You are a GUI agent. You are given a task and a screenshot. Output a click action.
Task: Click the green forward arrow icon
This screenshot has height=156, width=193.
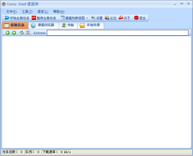click(x=14, y=33)
